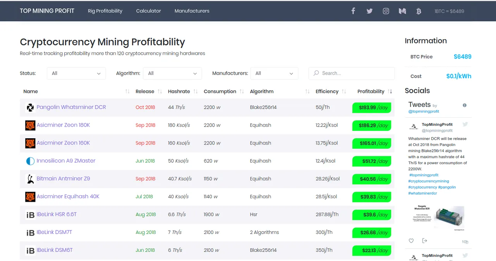Open the Medium icon in header
Viewport: 496px width, 261px height.
(x=402, y=11)
